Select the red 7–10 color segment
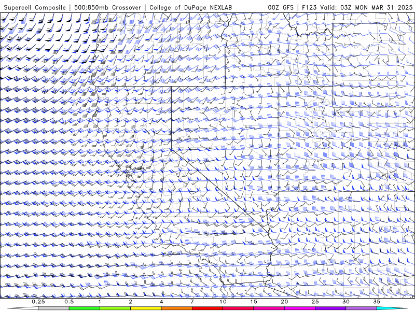Screen dimensions: 415x311 207,308
